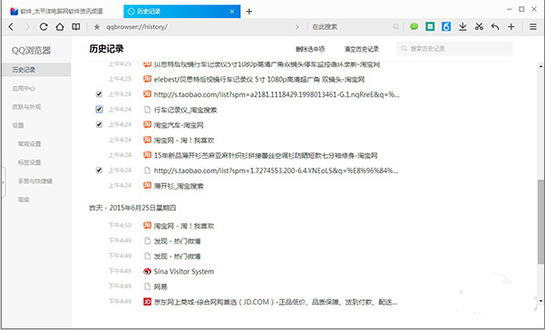This screenshot has height=331, width=545.
Task: Click the scrollbar up arrow
Action: point(540,66)
